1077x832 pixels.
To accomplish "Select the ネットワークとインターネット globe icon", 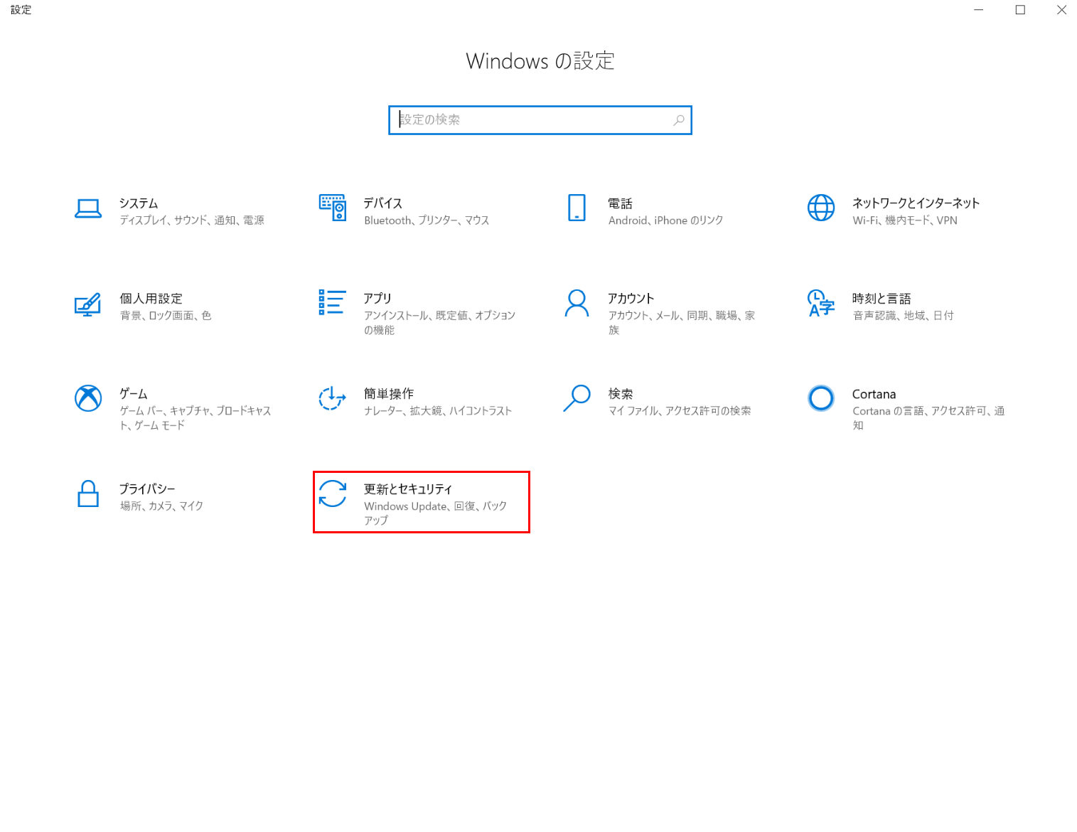I will [x=820, y=208].
